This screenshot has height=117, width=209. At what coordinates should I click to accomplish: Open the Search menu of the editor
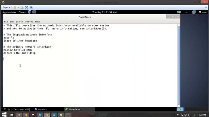[19, 22]
